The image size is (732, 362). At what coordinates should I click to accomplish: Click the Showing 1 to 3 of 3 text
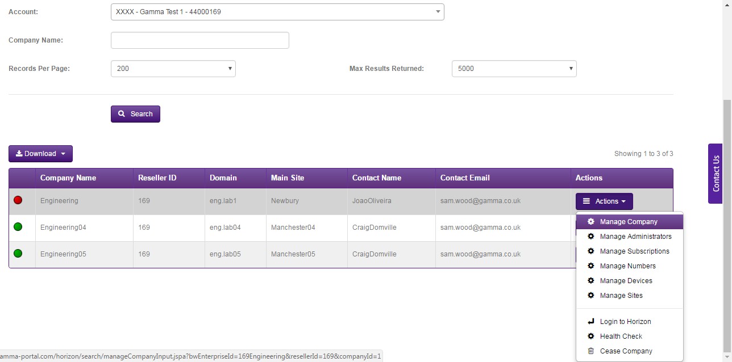point(644,154)
